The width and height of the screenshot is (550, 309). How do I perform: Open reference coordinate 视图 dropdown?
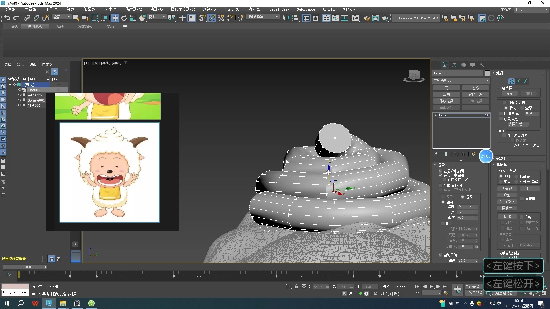click(157, 17)
